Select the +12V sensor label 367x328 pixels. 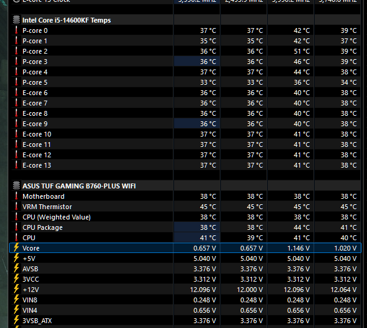pyautogui.click(x=30, y=290)
